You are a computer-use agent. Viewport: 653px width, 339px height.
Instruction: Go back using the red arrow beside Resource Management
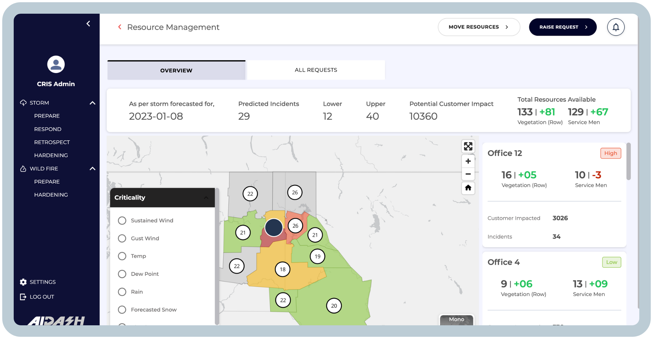tap(120, 27)
